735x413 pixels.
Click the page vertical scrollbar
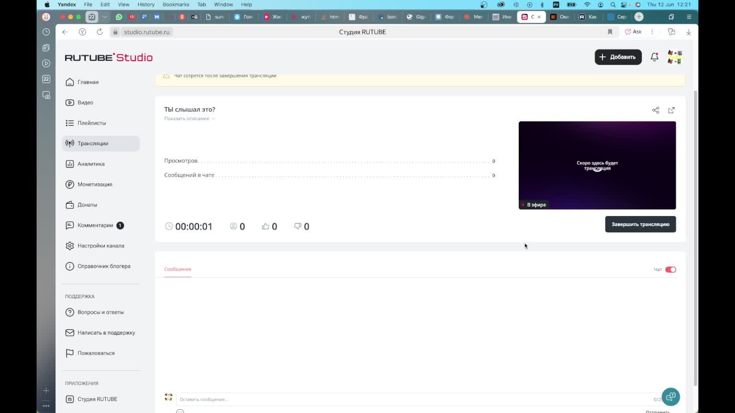(x=695, y=238)
